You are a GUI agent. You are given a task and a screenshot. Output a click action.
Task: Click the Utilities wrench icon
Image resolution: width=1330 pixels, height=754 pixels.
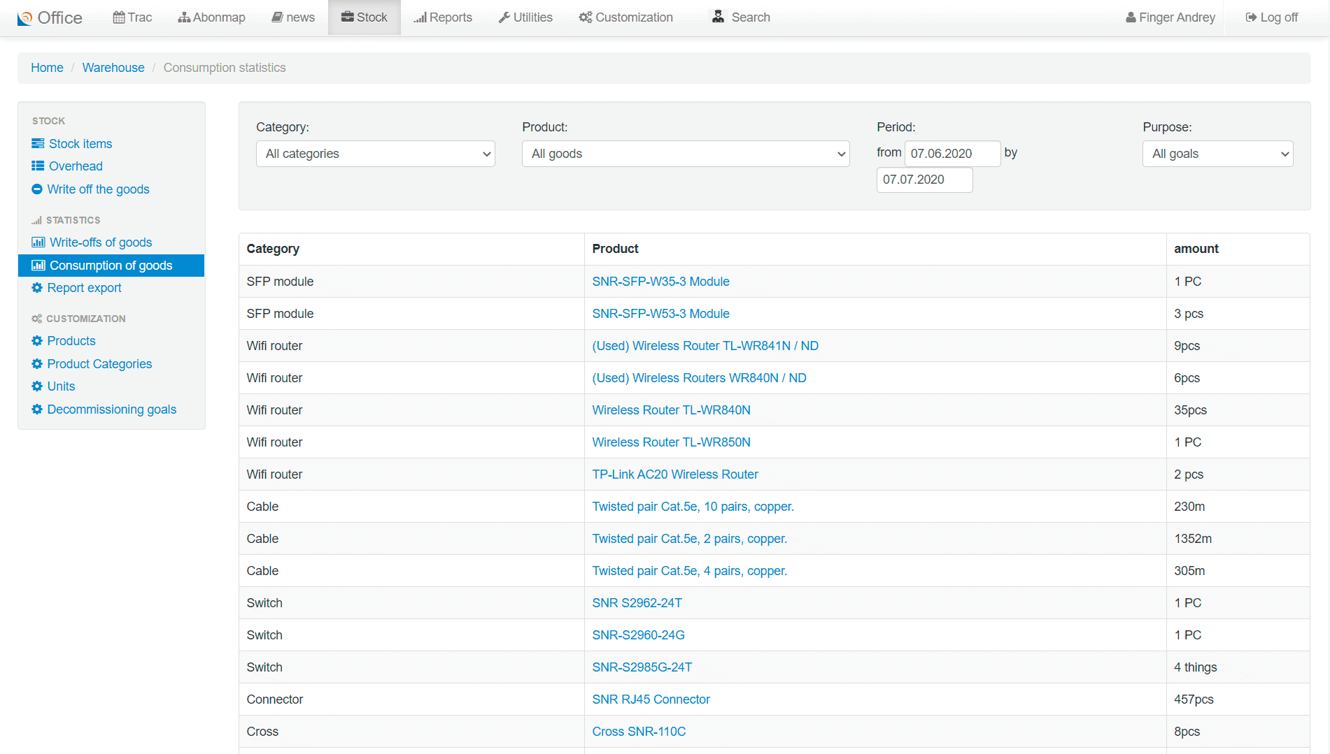(x=504, y=17)
